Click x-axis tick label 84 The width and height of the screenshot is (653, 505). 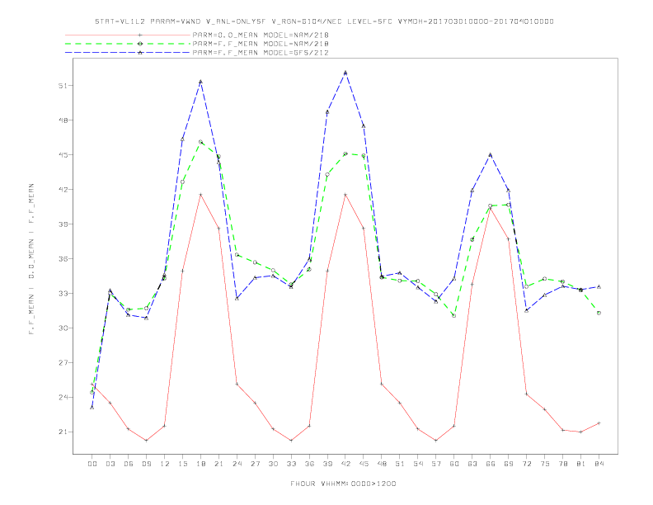(599, 464)
